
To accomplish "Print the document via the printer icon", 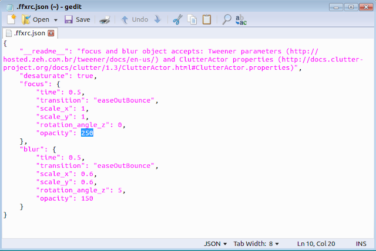I will click(x=105, y=19).
